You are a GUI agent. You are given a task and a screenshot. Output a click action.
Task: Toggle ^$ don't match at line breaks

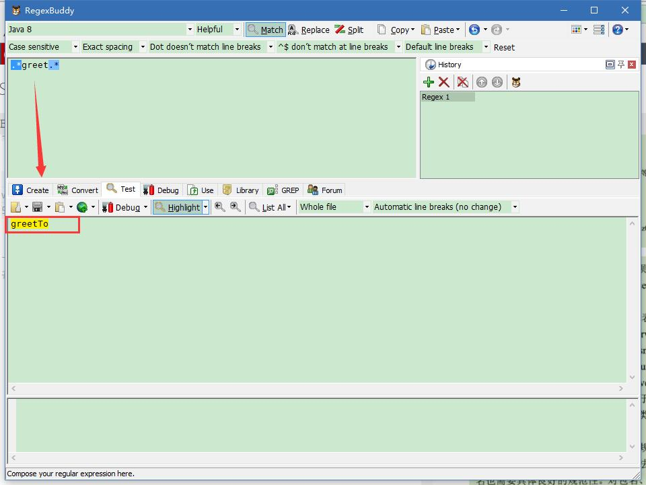pyautogui.click(x=339, y=47)
